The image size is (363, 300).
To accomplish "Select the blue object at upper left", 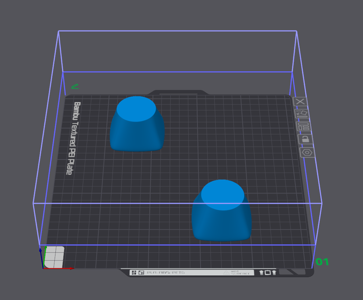I will pos(137,124).
